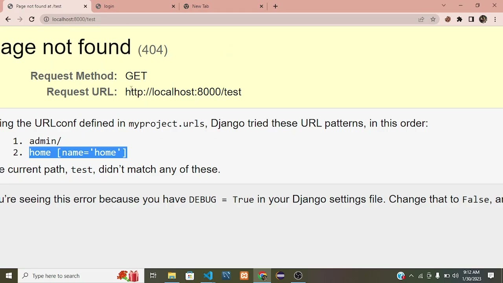Open File Explorer from taskbar
Screen dimensions: 503x283
[172, 276]
